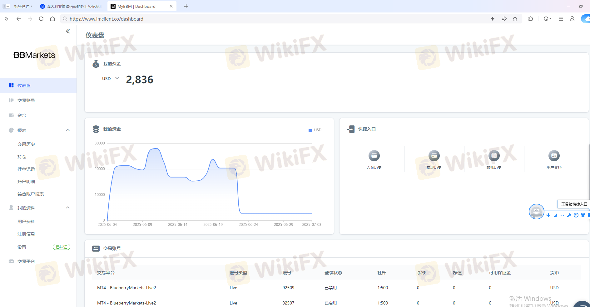Open the user profile quick link icon
The image size is (590, 307).
tap(554, 156)
